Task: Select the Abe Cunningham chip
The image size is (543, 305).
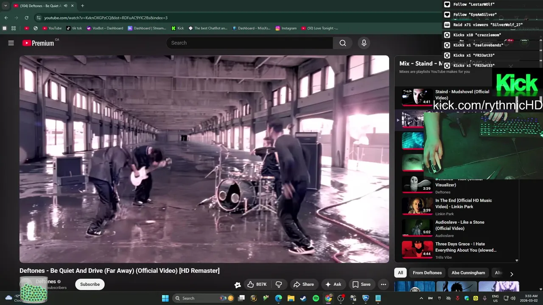Action: [468, 273]
